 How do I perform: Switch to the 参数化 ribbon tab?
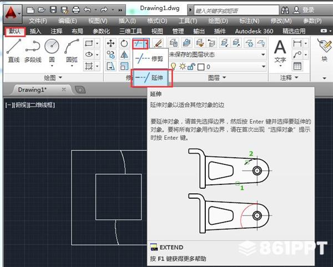click(x=102, y=31)
